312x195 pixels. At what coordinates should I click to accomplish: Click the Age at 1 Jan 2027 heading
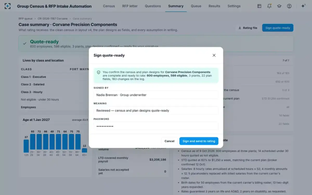[36, 120]
